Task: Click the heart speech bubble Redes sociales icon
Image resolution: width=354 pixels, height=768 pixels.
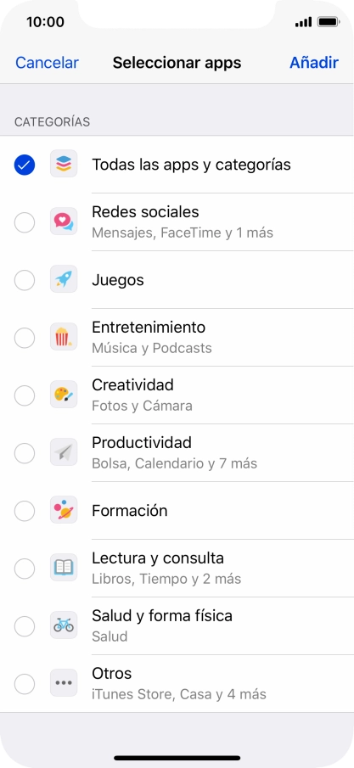Action: click(x=64, y=221)
